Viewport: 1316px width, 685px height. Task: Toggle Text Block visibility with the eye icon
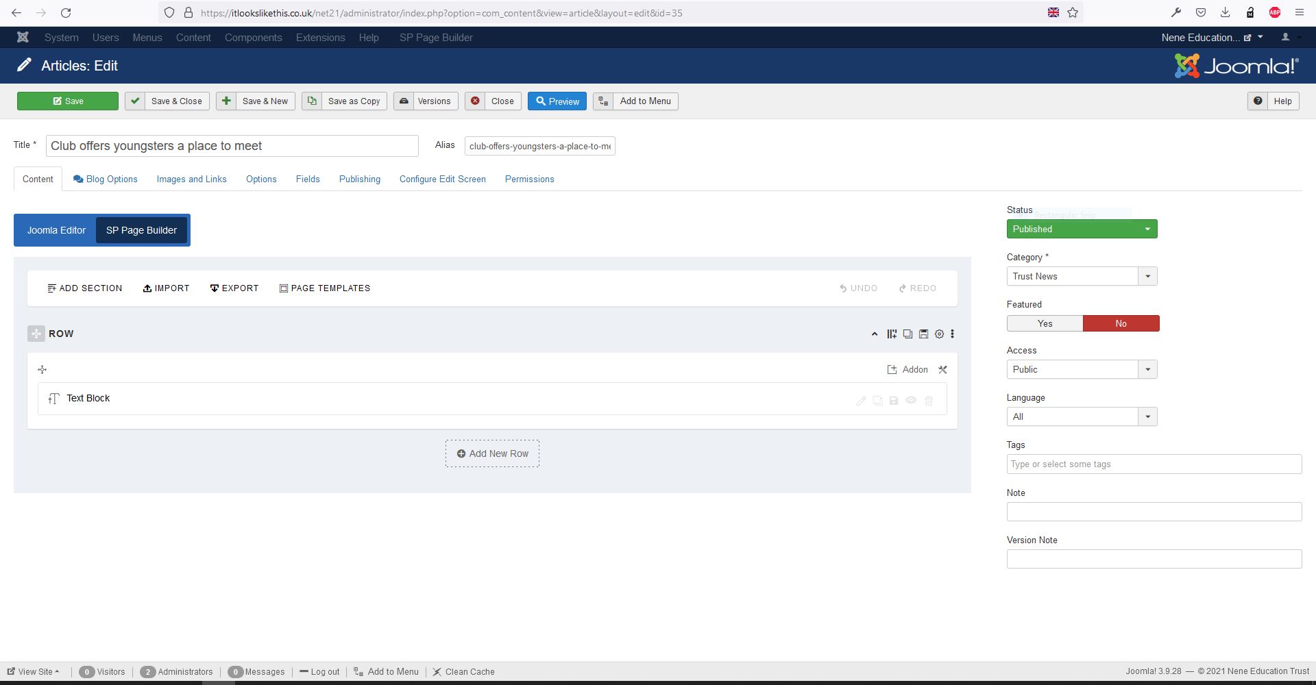911,400
